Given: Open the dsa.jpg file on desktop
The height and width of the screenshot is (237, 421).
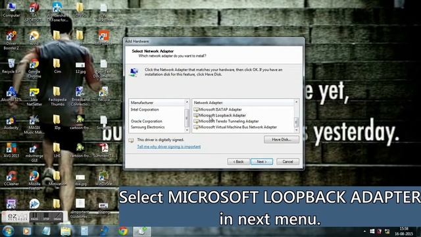Looking at the screenshot, I should click(80, 180).
